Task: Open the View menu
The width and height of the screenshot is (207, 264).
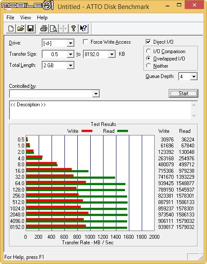Action: click(25, 18)
